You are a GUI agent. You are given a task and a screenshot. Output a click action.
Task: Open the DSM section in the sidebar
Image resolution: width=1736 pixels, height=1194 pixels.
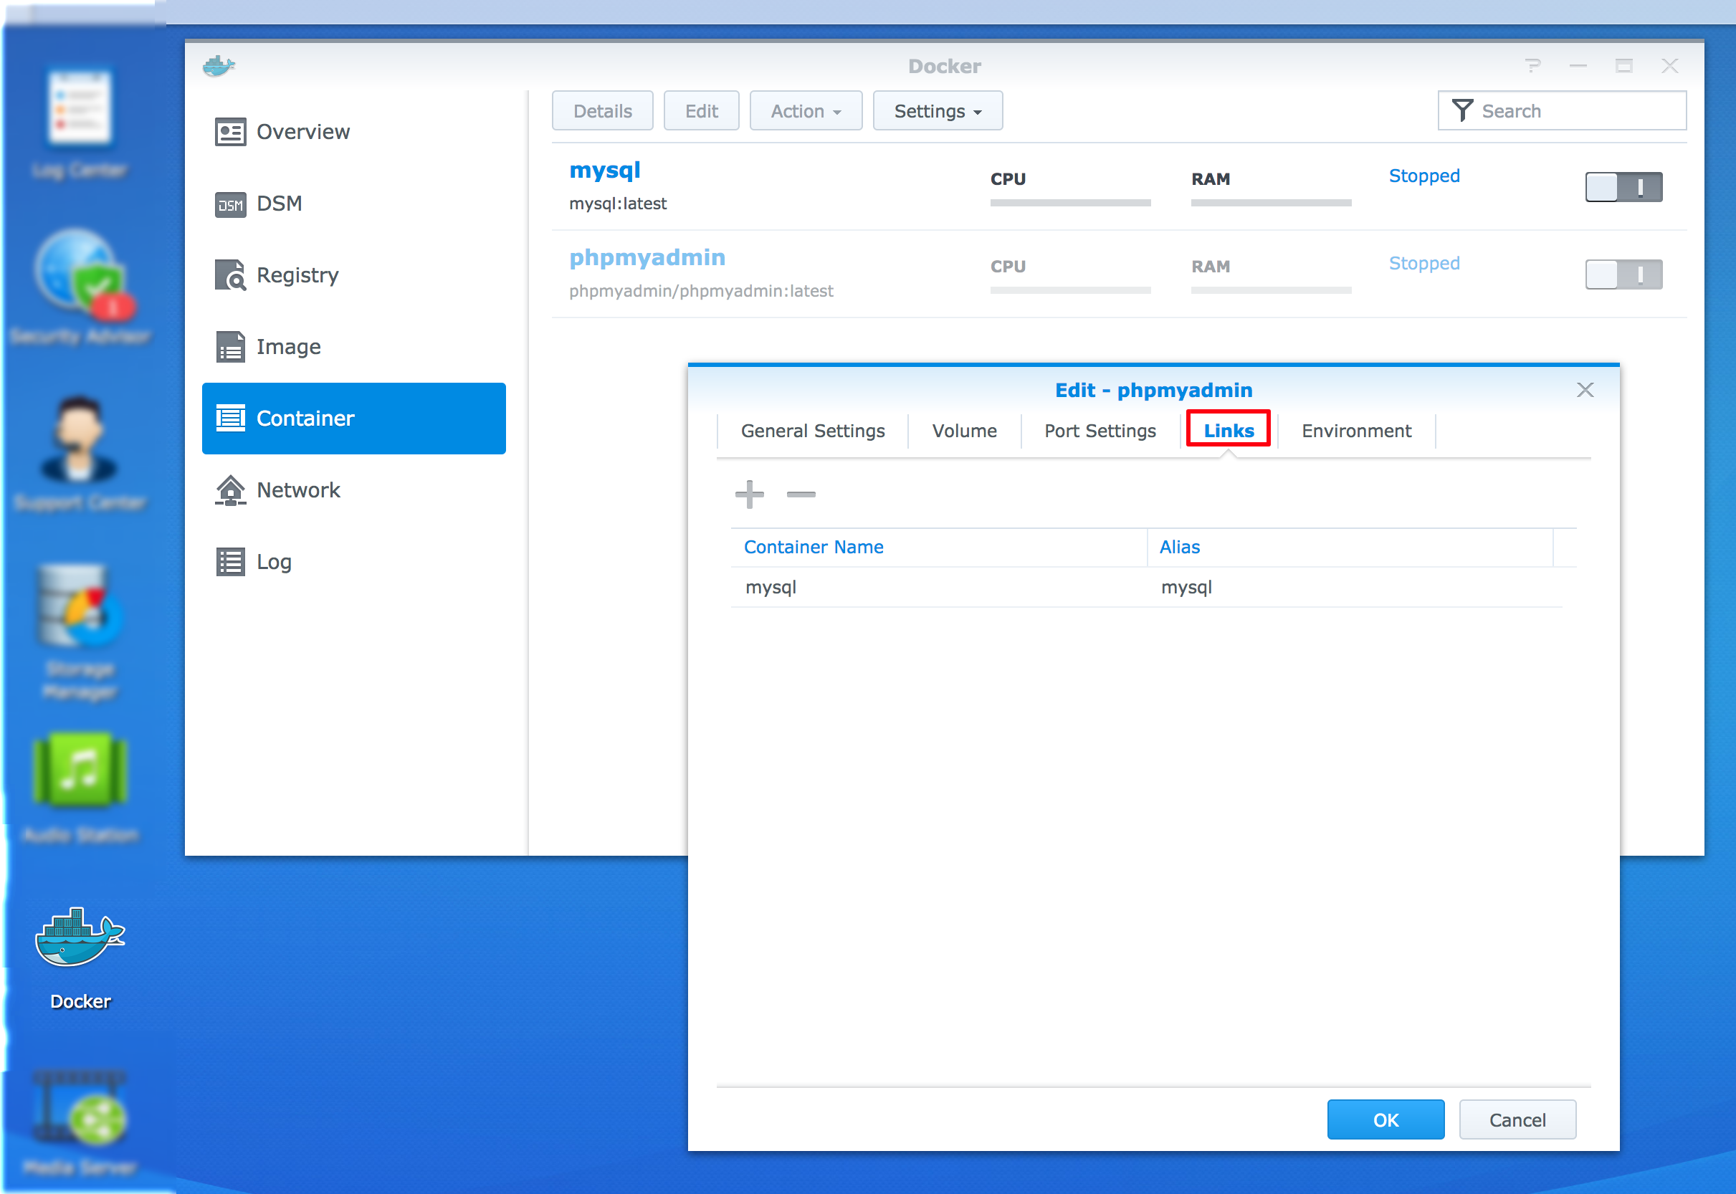click(354, 204)
